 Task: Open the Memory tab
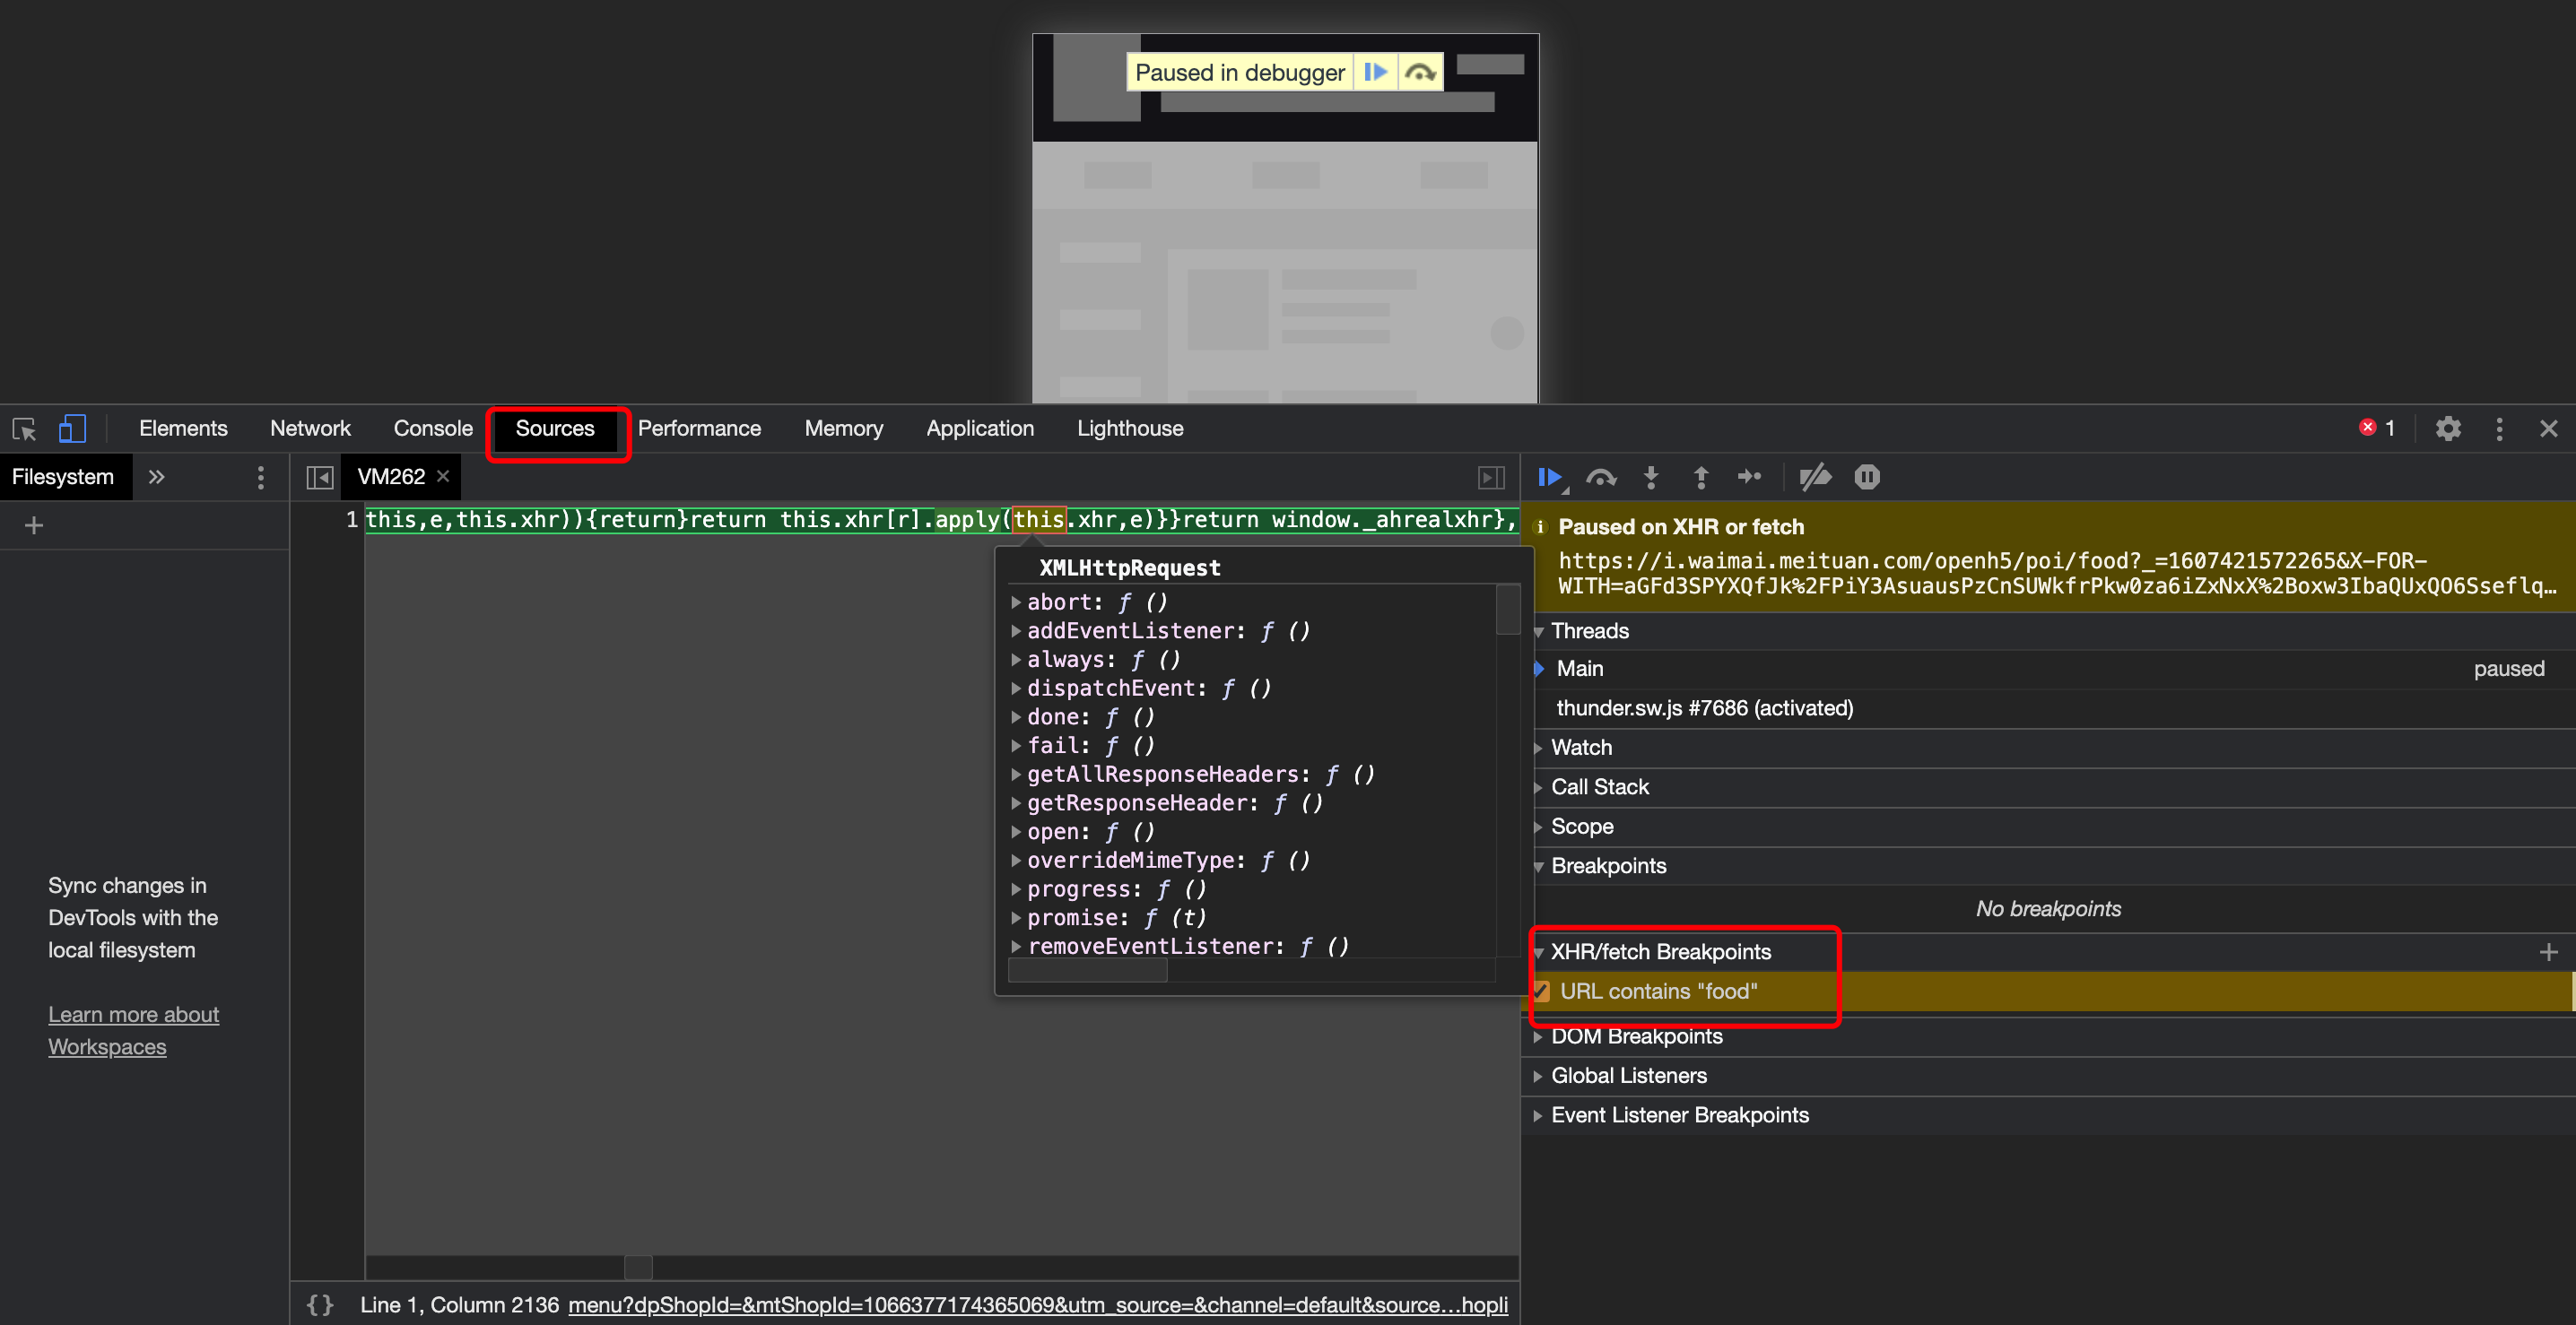point(844,429)
